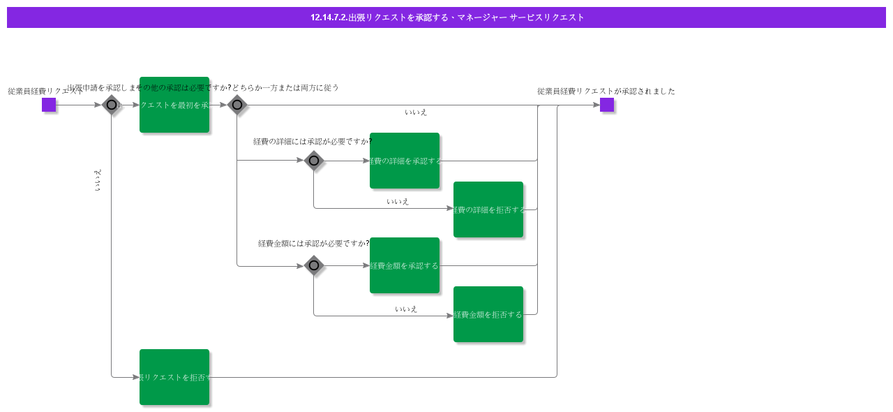Select the 経費の詳細 approval gateway diamond

click(314, 161)
